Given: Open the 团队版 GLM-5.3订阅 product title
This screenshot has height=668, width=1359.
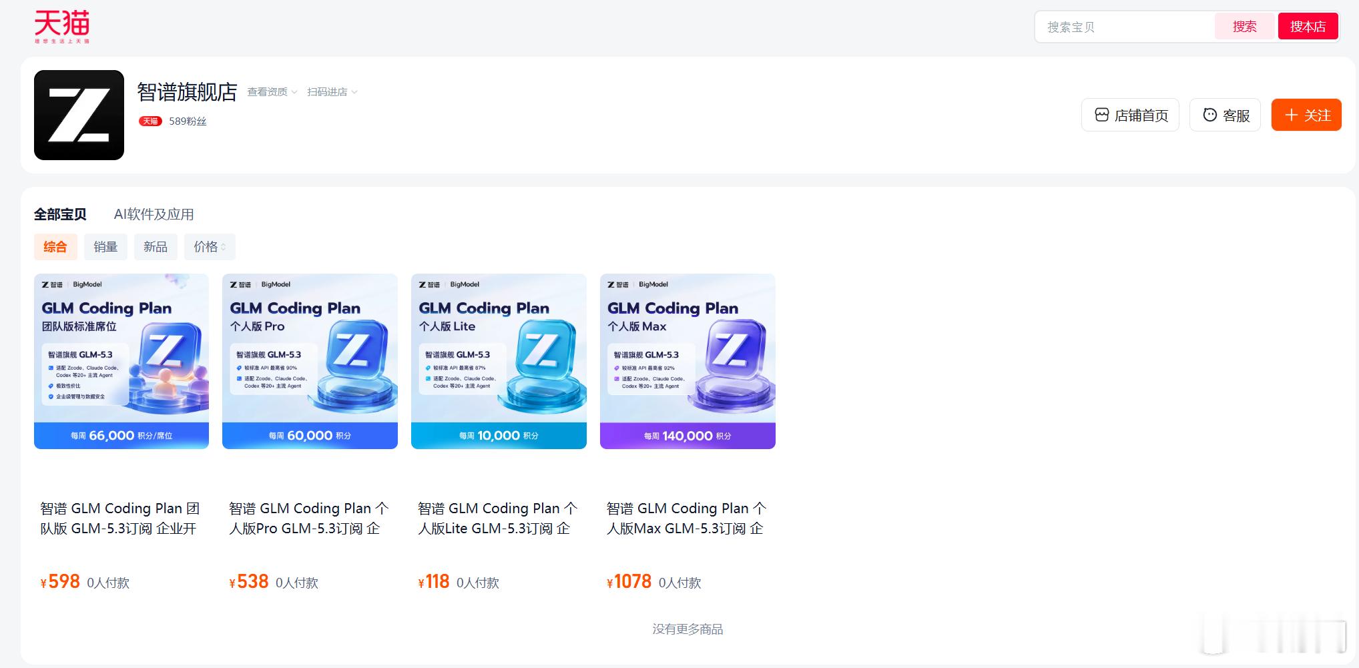Looking at the screenshot, I should click(x=120, y=519).
